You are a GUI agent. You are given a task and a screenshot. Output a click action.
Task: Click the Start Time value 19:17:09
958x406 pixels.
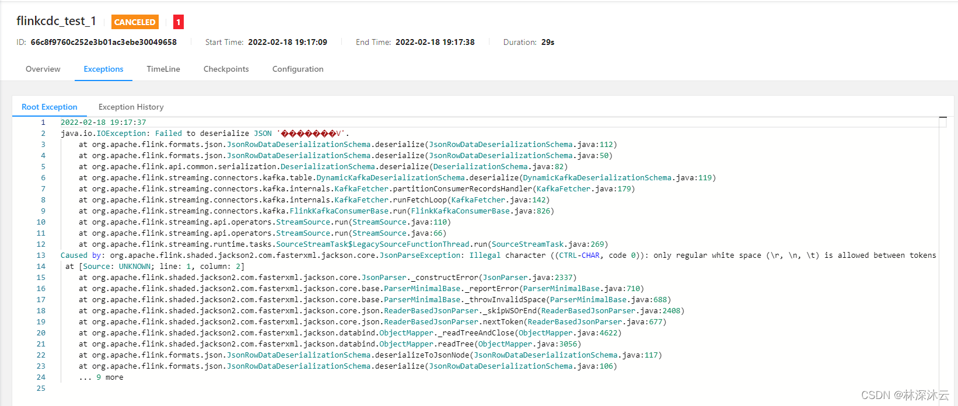(x=288, y=42)
